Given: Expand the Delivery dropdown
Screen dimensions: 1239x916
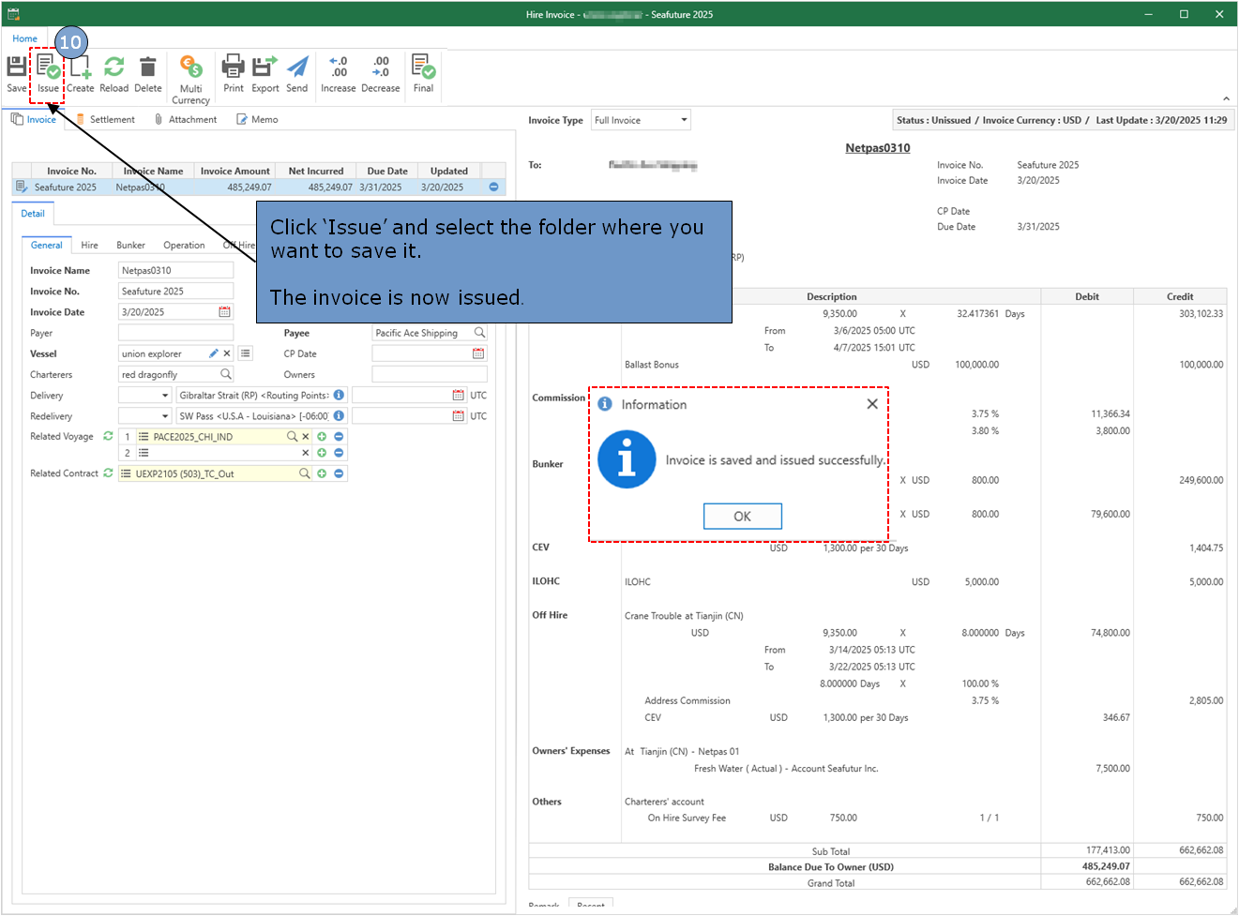Looking at the screenshot, I should [165, 396].
